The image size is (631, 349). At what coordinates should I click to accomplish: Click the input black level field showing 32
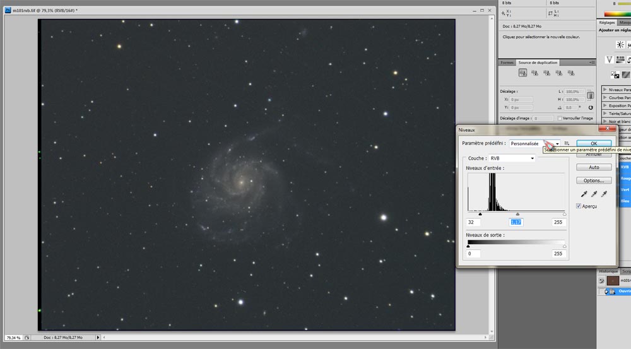473,222
